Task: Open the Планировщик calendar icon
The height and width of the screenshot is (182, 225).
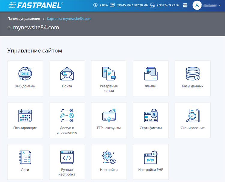Action: click(25, 116)
